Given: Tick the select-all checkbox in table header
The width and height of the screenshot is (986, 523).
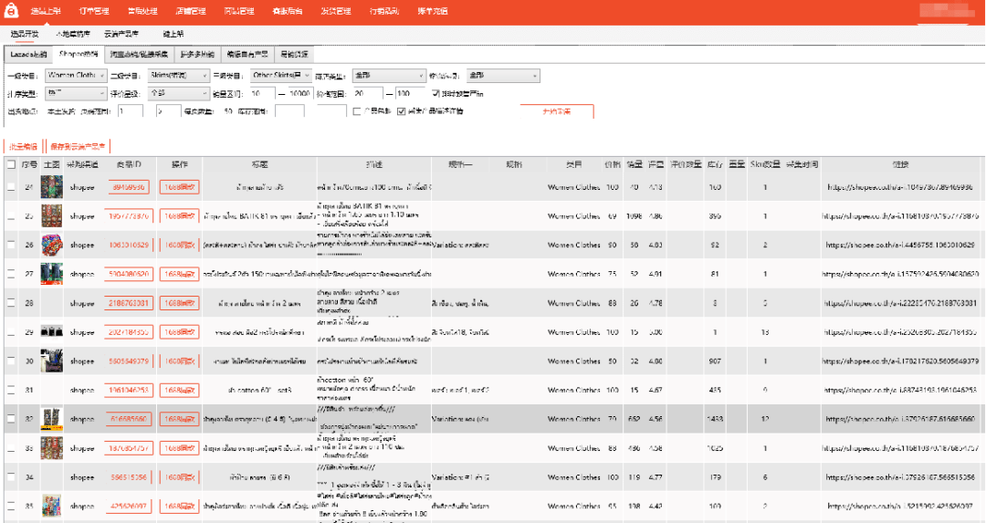Looking at the screenshot, I should 11,164.
